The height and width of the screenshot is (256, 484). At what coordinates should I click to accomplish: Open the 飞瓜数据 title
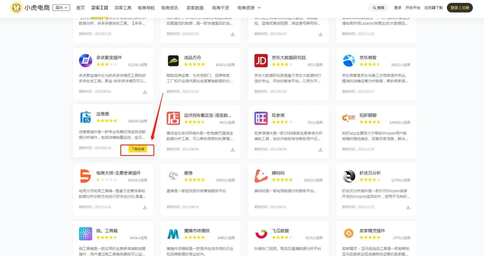tap(280, 231)
